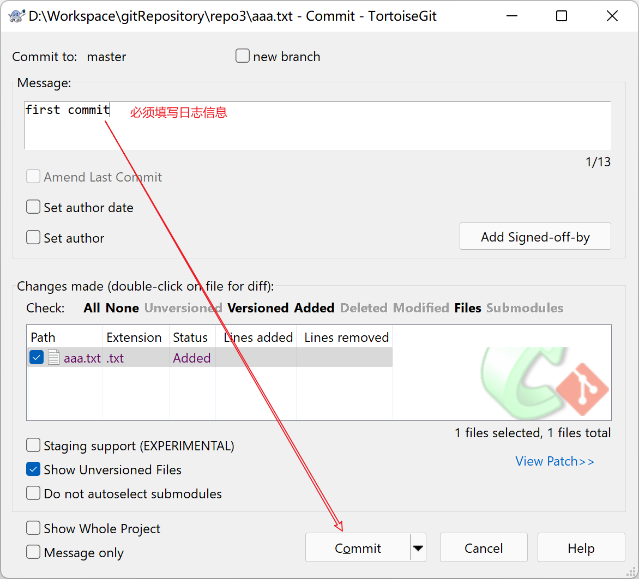
Task: Click the Add Signed-off-by button
Action: click(535, 237)
